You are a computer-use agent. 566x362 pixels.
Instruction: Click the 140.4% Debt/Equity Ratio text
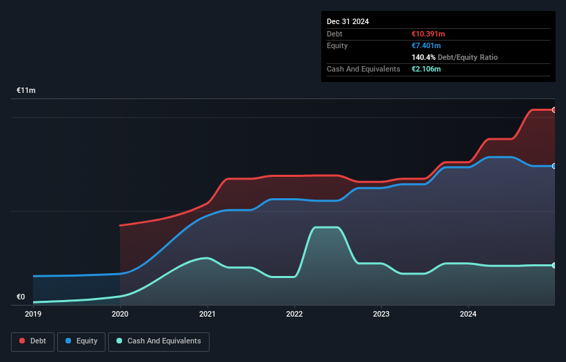[x=454, y=57]
